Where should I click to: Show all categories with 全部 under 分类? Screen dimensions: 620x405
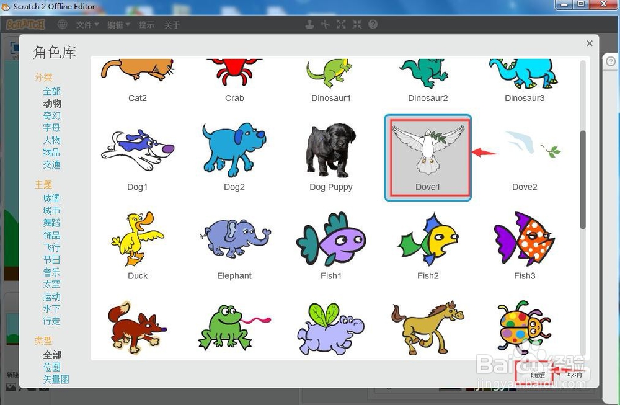pyautogui.click(x=52, y=91)
